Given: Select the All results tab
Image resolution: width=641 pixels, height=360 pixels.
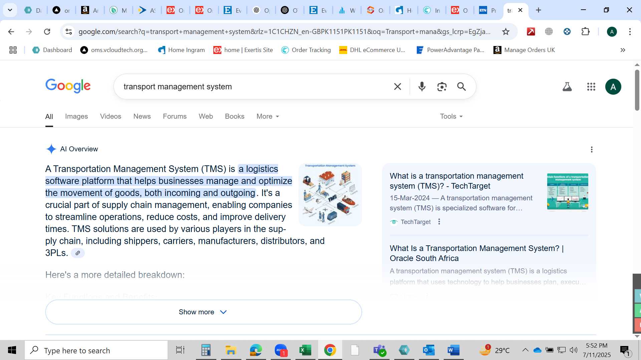Looking at the screenshot, I should coord(49,117).
